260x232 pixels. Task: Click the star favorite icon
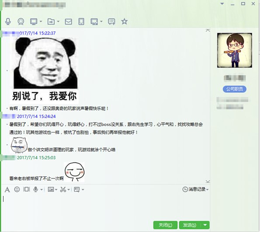pyautogui.click(x=125, y=21)
